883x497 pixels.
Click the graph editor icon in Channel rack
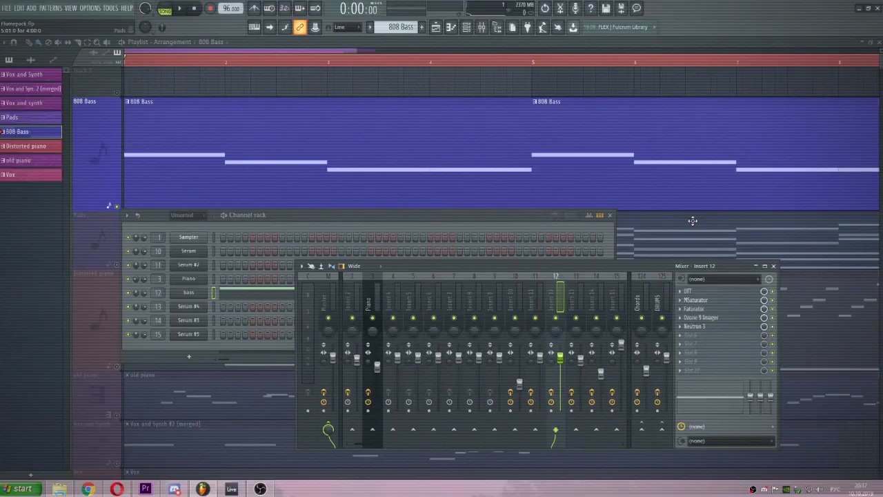(x=589, y=215)
